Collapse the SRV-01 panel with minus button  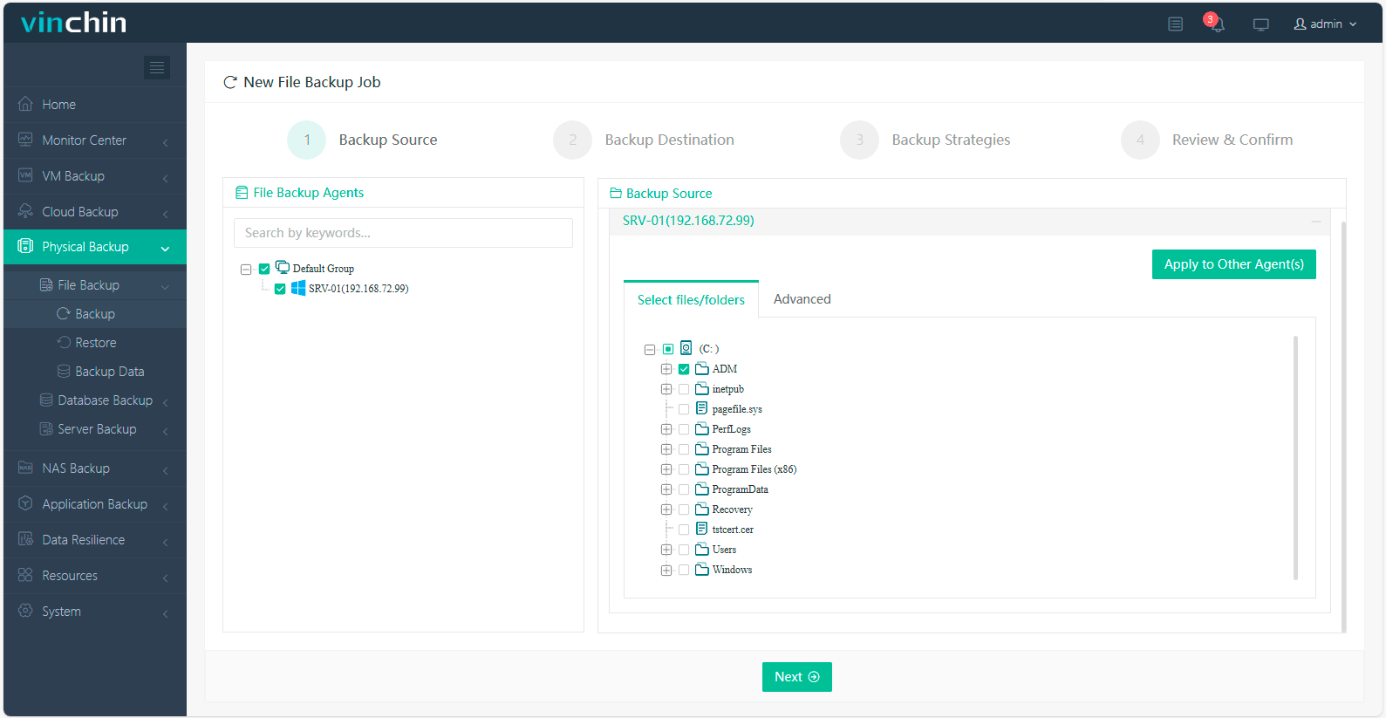[1315, 222]
